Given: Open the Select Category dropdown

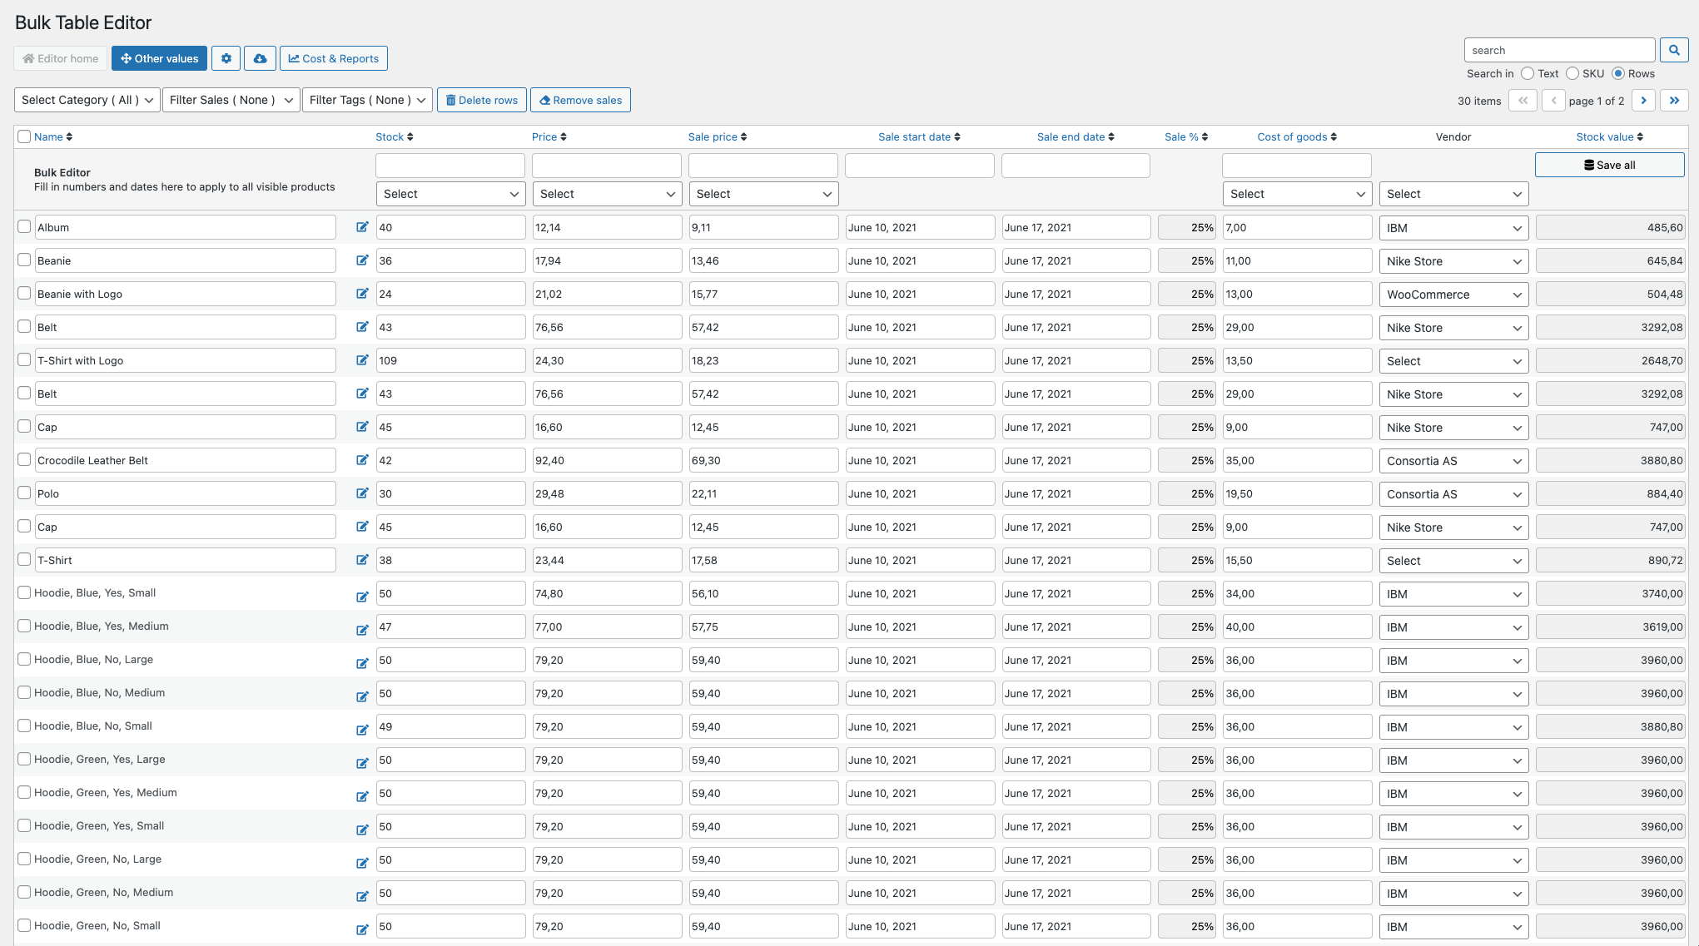Looking at the screenshot, I should pyautogui.click(x=87, y=100).
